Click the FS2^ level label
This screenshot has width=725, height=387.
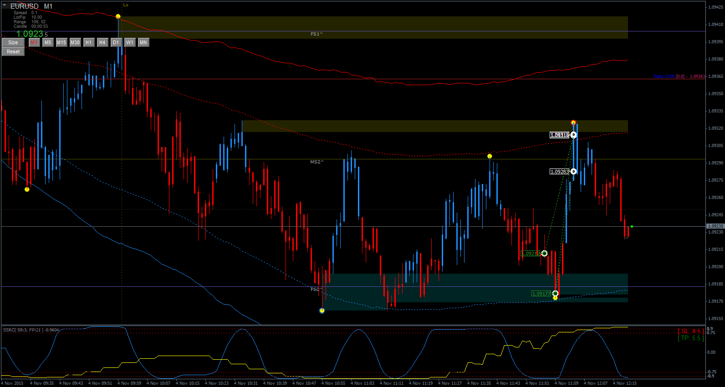[317, 289]
